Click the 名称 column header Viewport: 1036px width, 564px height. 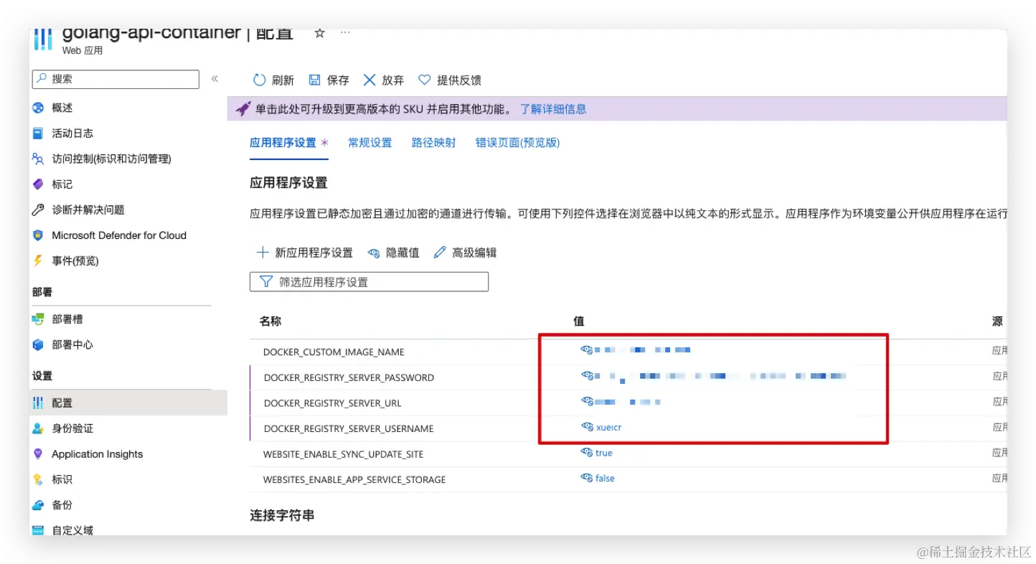click(x=270, y=321)
